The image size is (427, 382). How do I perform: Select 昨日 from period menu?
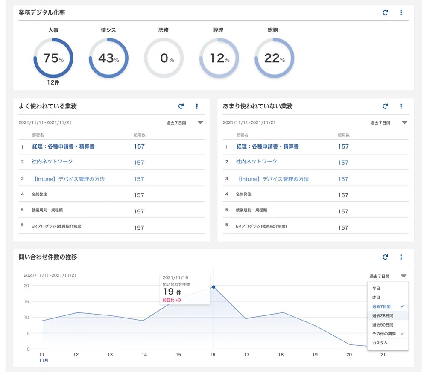coord(388,297)
